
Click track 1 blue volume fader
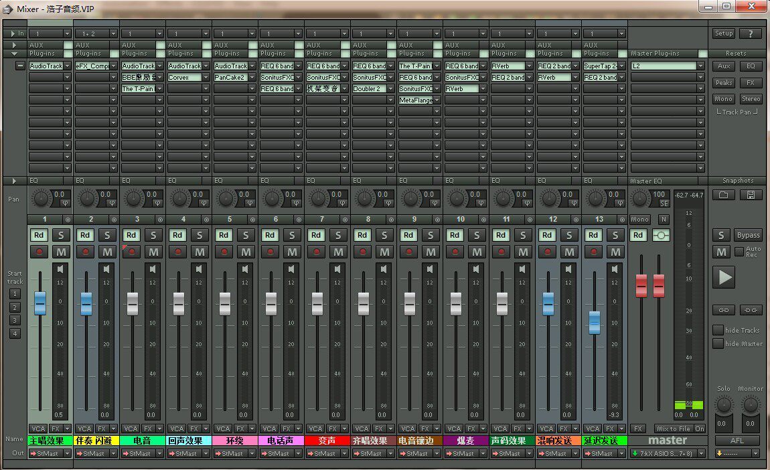[40, 303]
